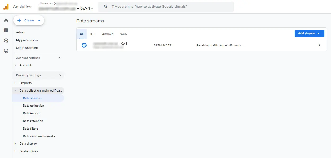Open stream details with right chevron
The image size is (331, 158).
pos(319,45)
